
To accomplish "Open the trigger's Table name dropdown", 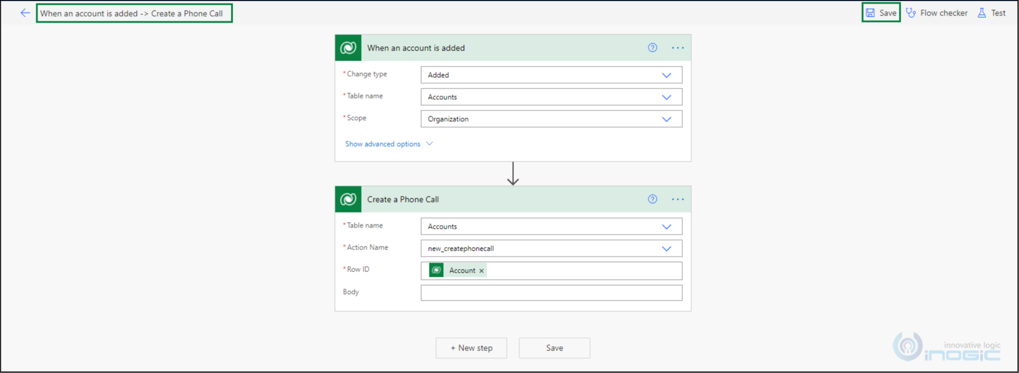I will [551, 97].
